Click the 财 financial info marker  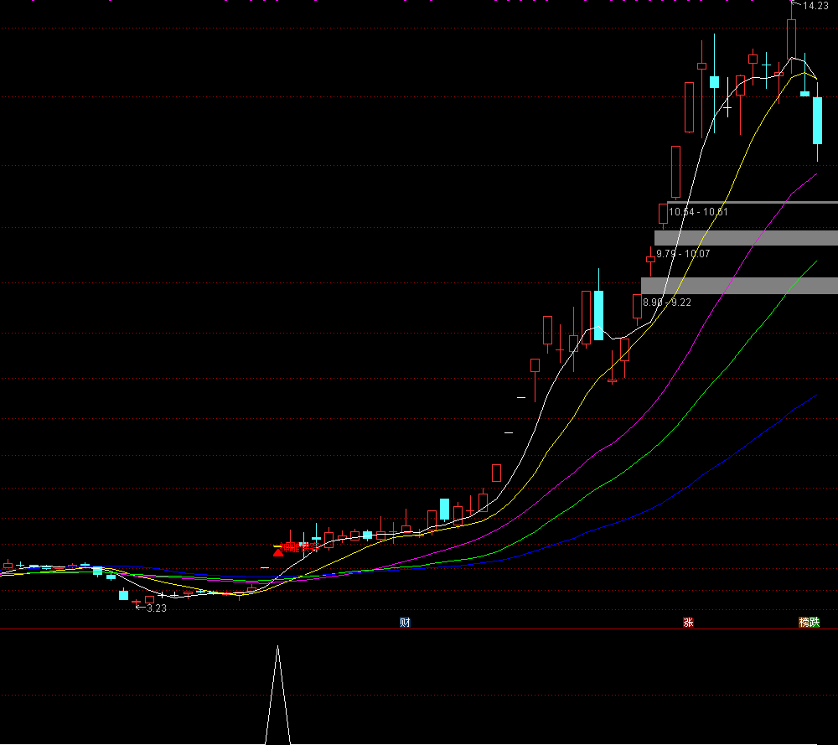click(x=405, y=623)
